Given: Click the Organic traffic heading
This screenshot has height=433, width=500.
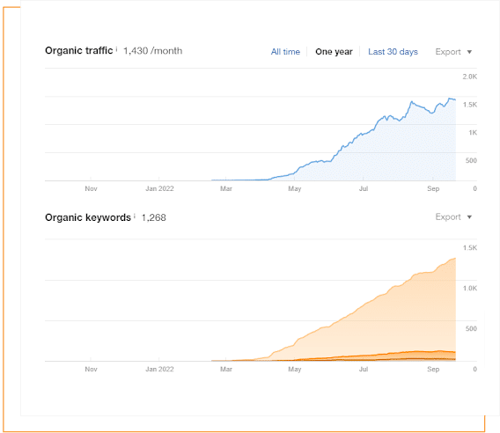Looking at the screenshot, I should tap(78, 50).
